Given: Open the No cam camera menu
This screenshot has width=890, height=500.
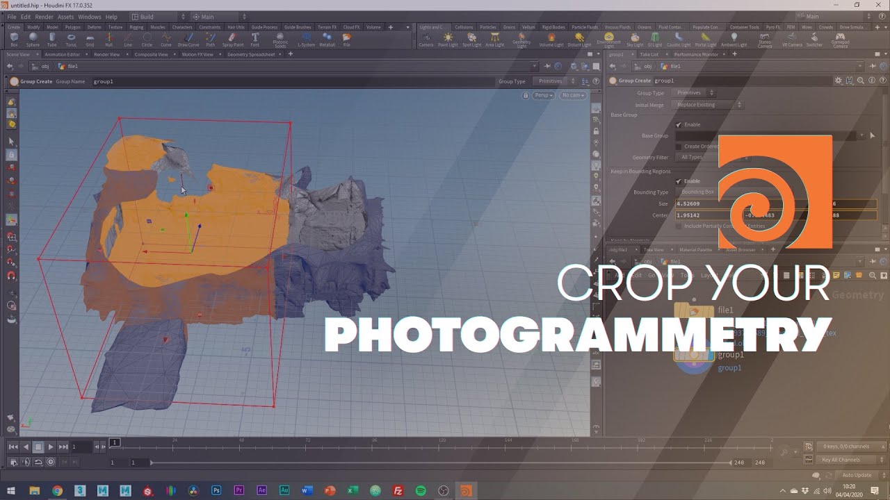Looking at the screenshot, I should tap(573, 95).
